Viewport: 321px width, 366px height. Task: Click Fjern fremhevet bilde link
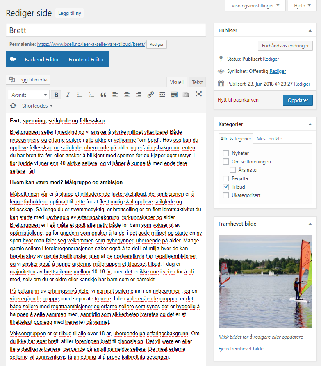241,349
